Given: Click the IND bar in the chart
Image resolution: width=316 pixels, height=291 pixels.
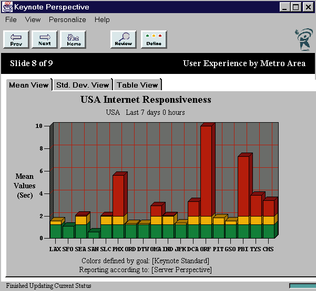Looking at the screenshot, I should pyautogui.click(x=168, y=227).
